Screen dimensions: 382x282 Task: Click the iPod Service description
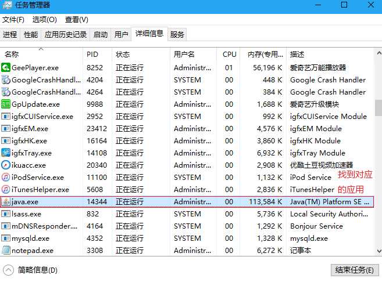click(310, 178)
